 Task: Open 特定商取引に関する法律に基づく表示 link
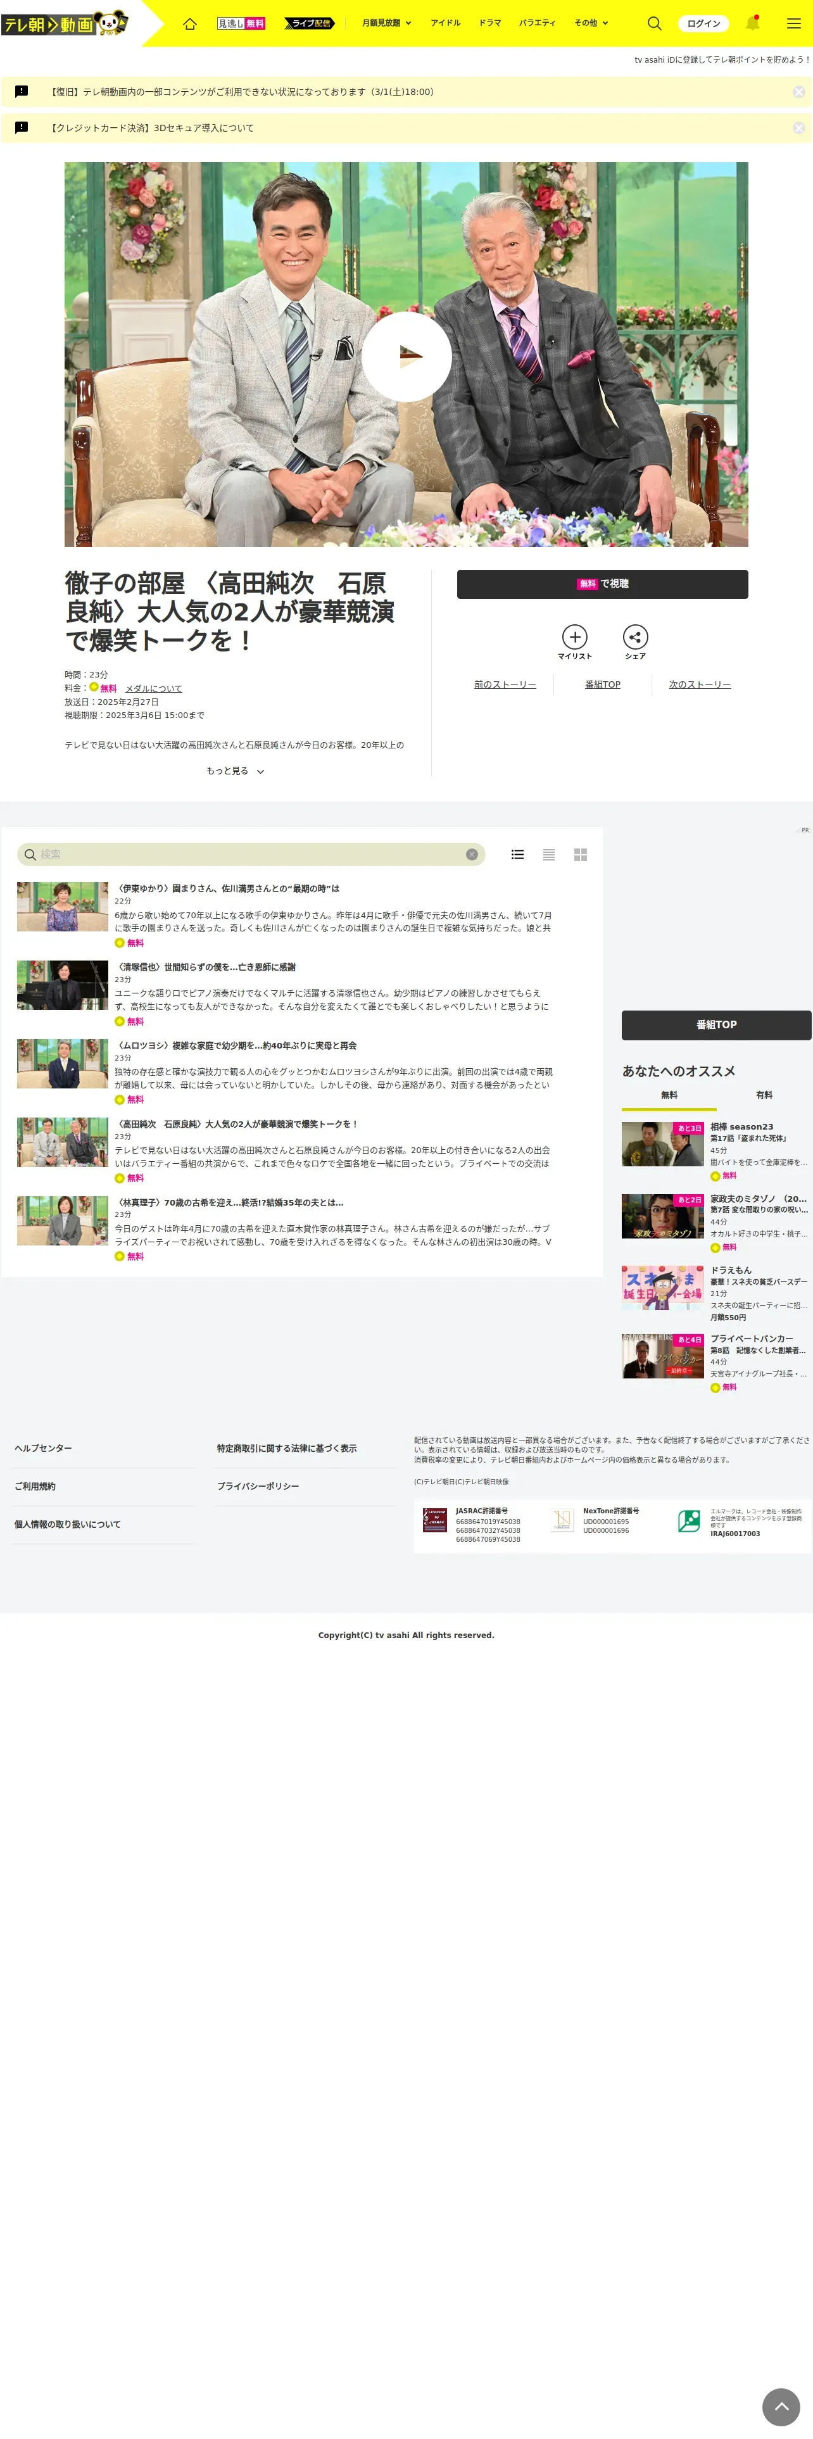tap(287, 1449)
